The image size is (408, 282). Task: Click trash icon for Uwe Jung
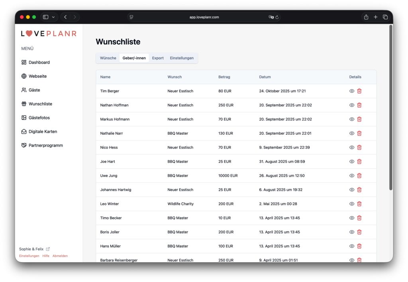click(359, 176)
